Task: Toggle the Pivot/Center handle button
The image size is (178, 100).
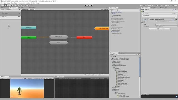Action: pyautogui.click(x=23, y=6)
